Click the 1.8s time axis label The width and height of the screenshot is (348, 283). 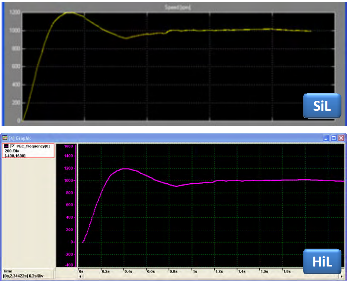pyautogui.click(x=287, y=271)
